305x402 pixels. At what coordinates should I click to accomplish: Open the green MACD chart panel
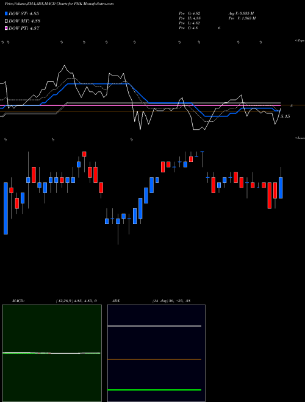point(52,353)
